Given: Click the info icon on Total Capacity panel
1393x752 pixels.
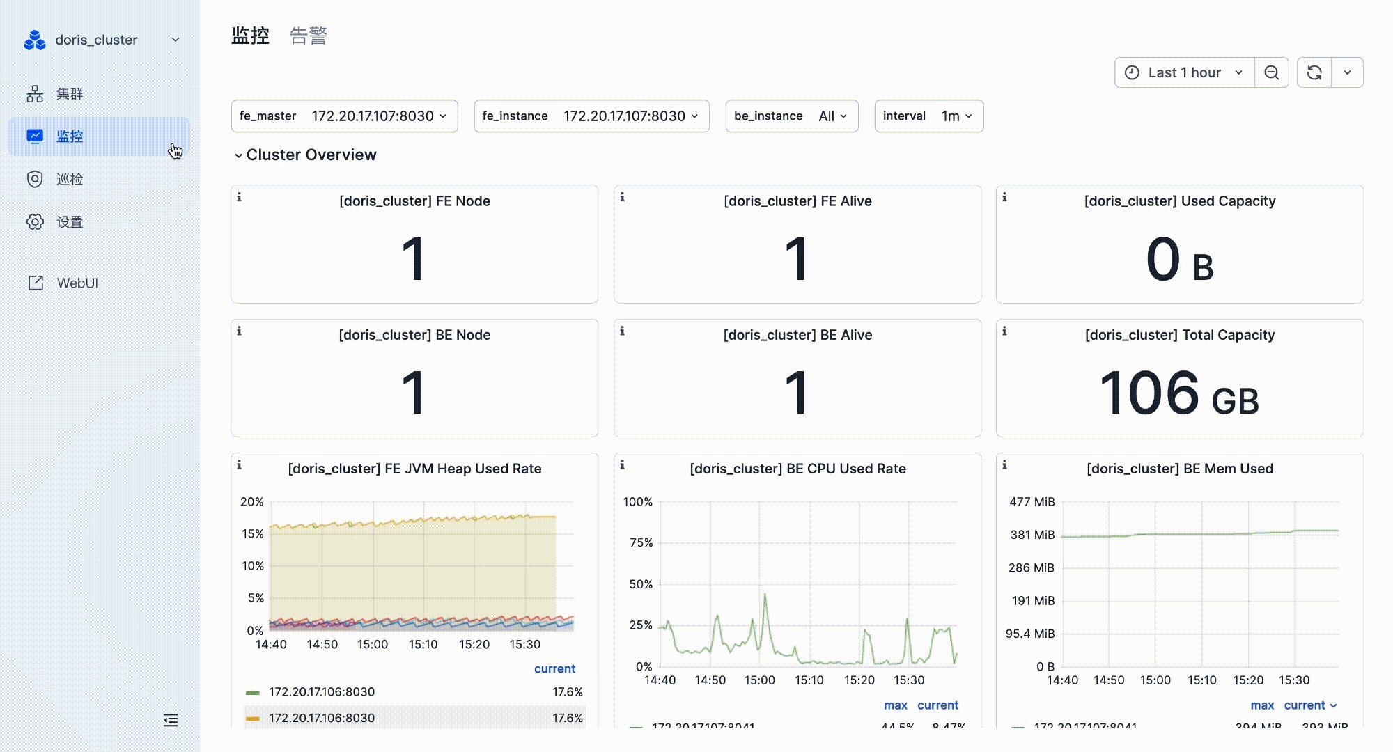Looking at the screenshot, I should point(1004,331).
